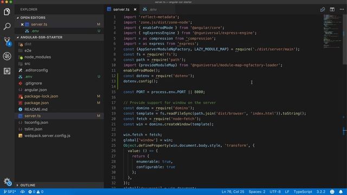Open the Debug view in activity bar
This screenshot has width=347, height=195.
(x=7, y=56)
